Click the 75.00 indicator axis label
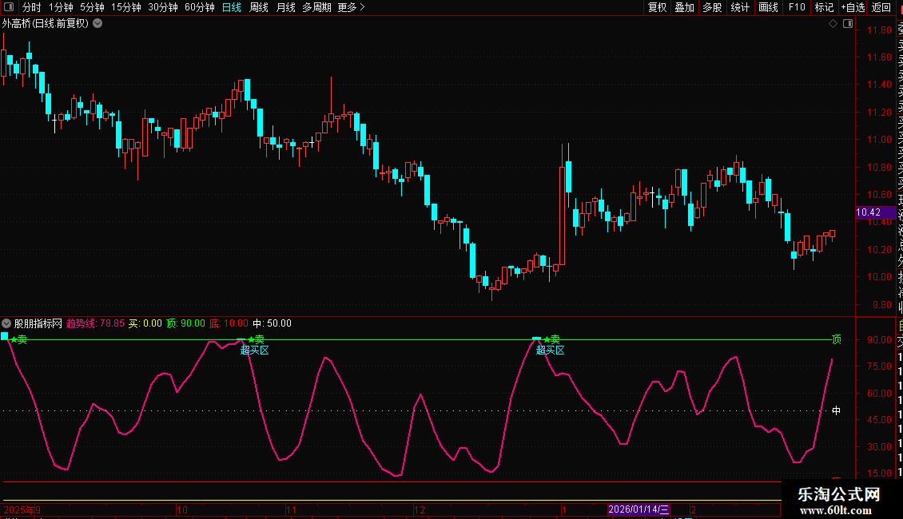 pos(879,366)
